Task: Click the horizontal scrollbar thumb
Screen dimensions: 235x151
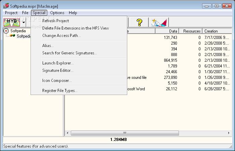Action: 125,133
